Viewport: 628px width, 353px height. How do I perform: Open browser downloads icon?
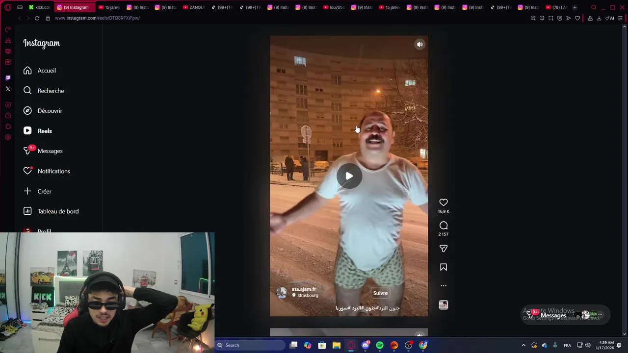pos(599,18)
